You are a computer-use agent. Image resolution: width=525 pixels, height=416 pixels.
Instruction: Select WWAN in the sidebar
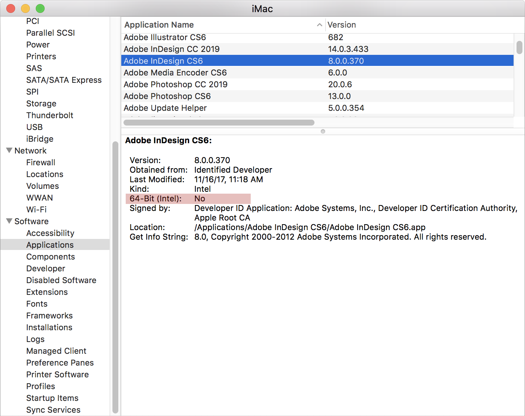pyautogui.click(x=39, y=198)
